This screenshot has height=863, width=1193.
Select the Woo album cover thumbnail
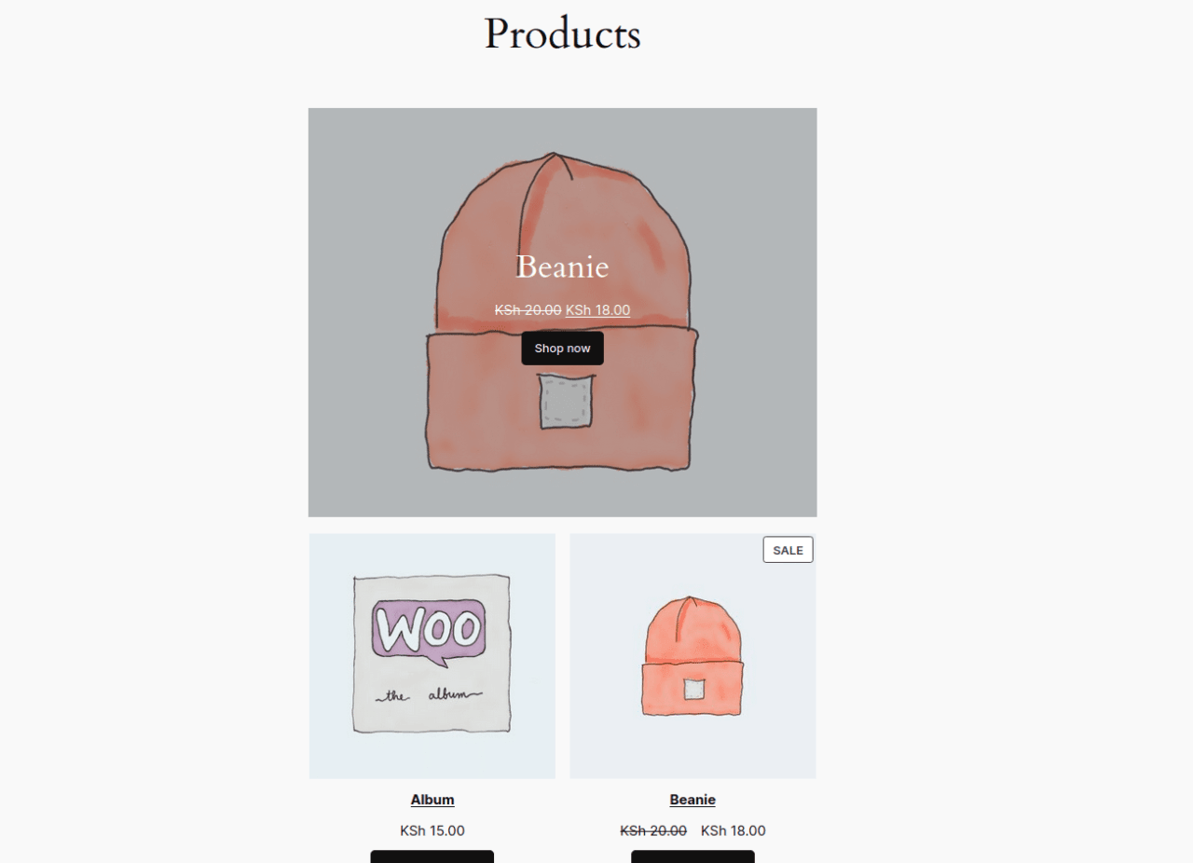click(x=432, y=656)
